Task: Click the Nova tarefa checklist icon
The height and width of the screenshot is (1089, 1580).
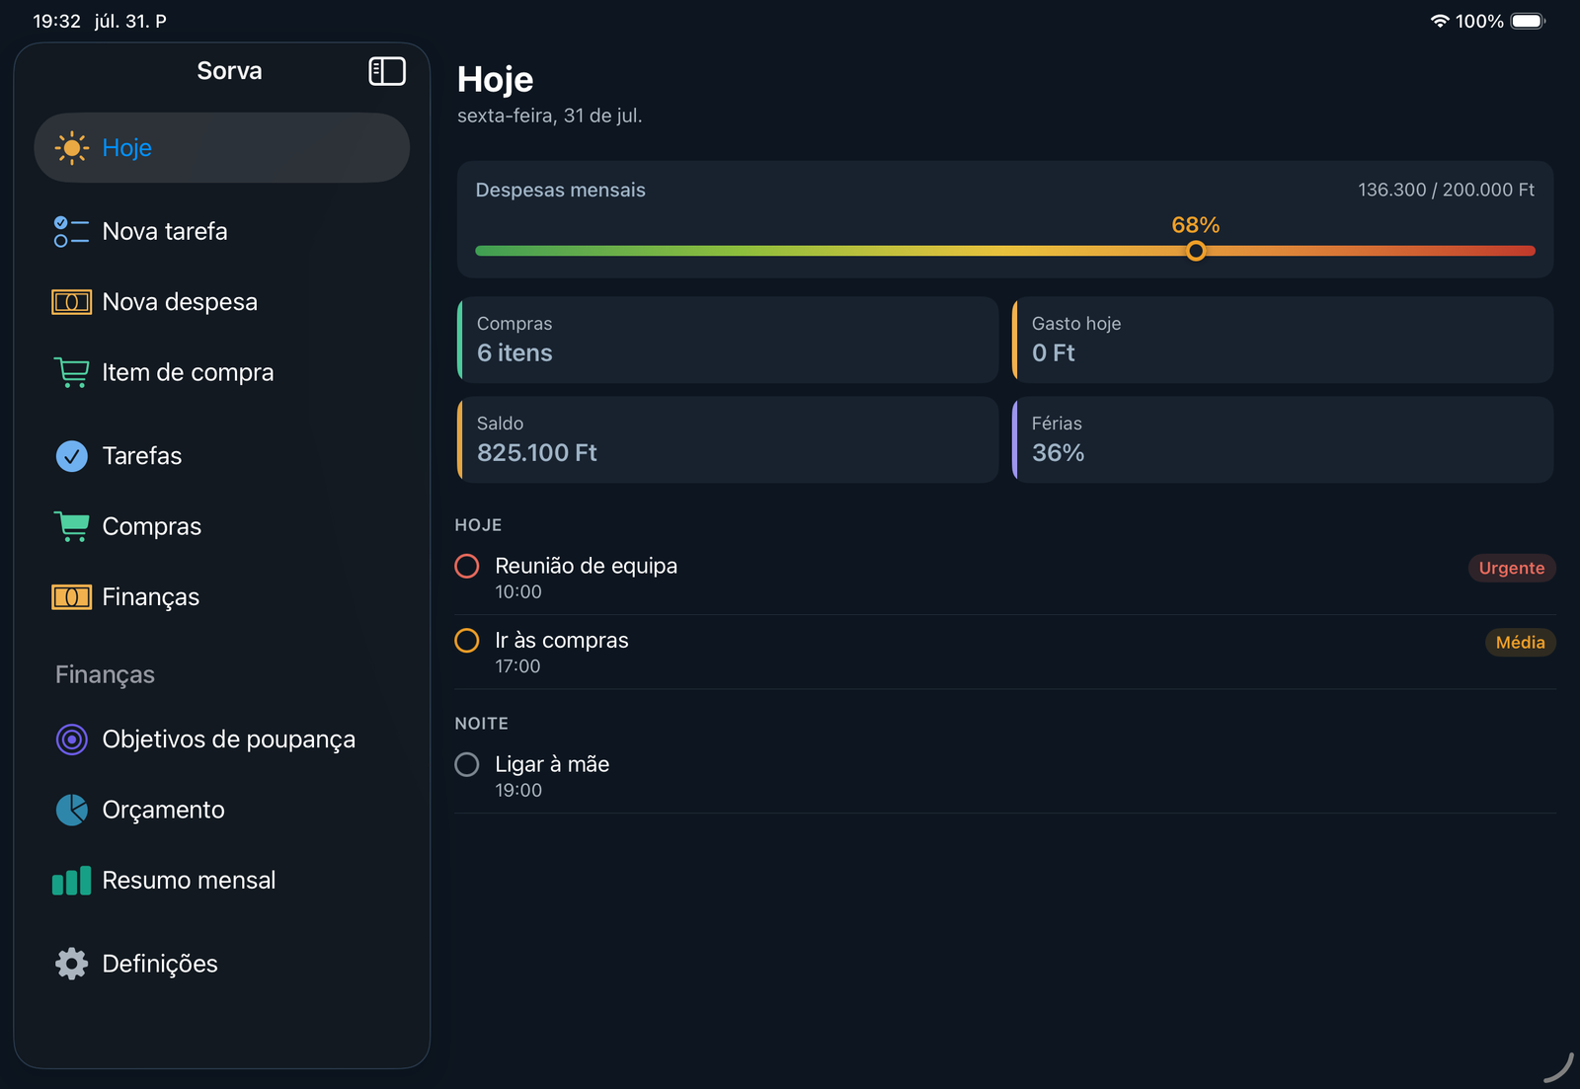Action: 71,232
